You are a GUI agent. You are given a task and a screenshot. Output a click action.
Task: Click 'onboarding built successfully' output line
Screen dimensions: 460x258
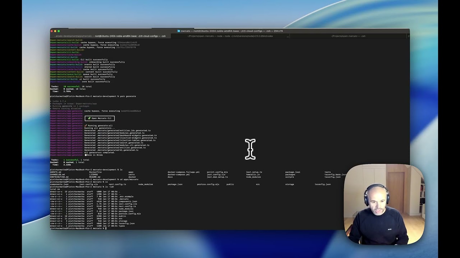(107, 62)
